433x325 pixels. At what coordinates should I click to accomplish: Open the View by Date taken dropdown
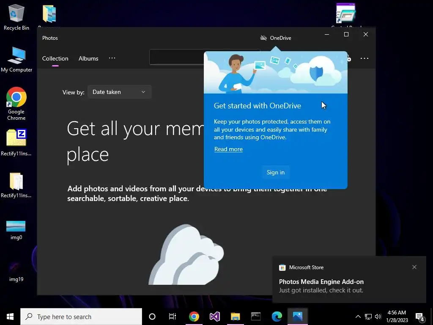point(119,92)
